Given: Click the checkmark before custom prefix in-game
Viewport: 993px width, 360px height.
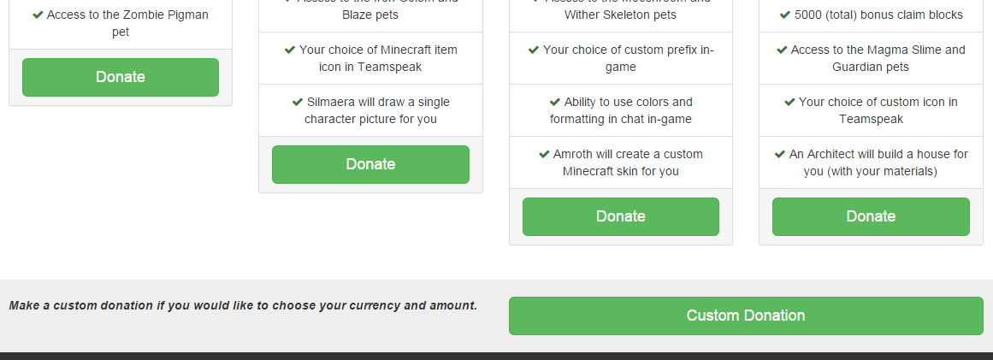Looking at the screenshot, I should (x=534, y=50).
